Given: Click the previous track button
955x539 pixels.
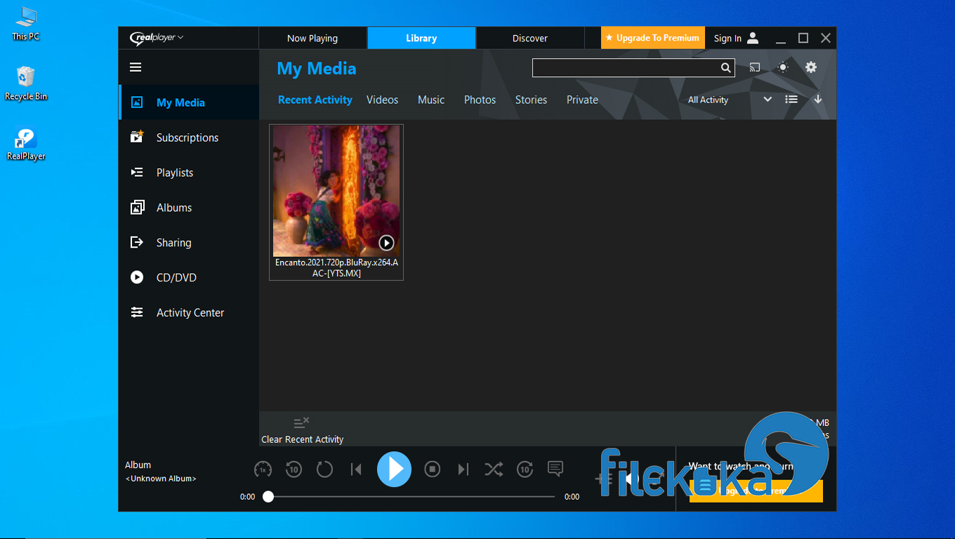Looking at the screenshot, I should (x=356, y=470).
